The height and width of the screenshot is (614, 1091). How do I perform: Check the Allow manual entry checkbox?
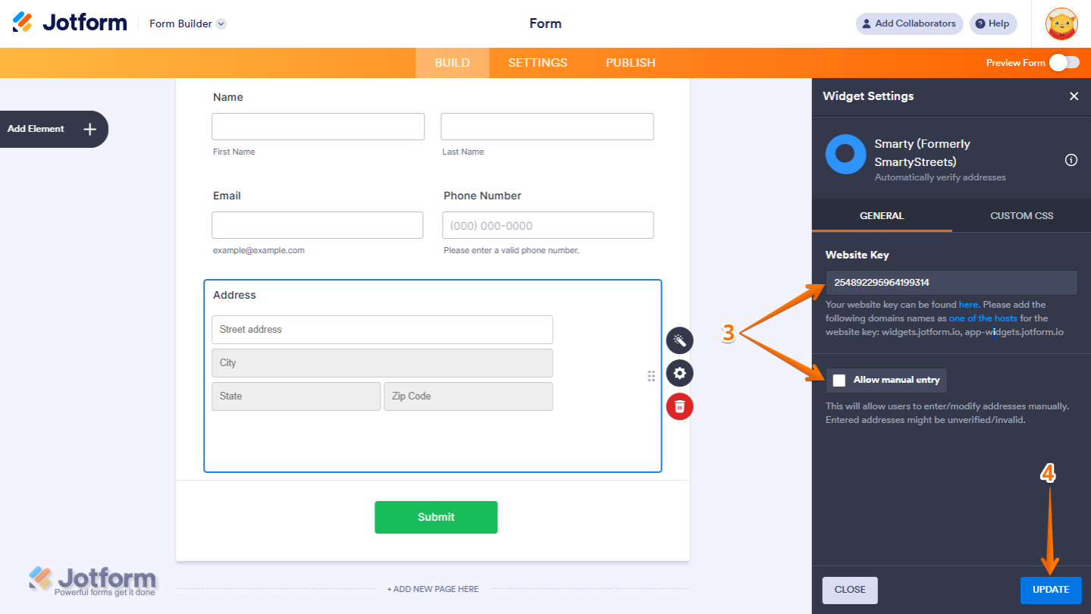coord(839,381)
